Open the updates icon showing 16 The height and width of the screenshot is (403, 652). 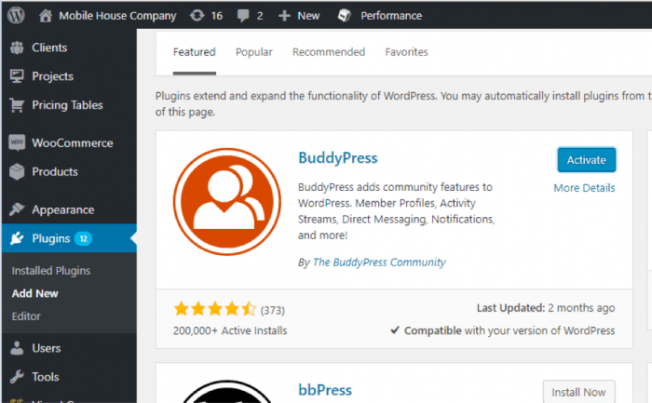pyautogui.click(x=197, y=16)
